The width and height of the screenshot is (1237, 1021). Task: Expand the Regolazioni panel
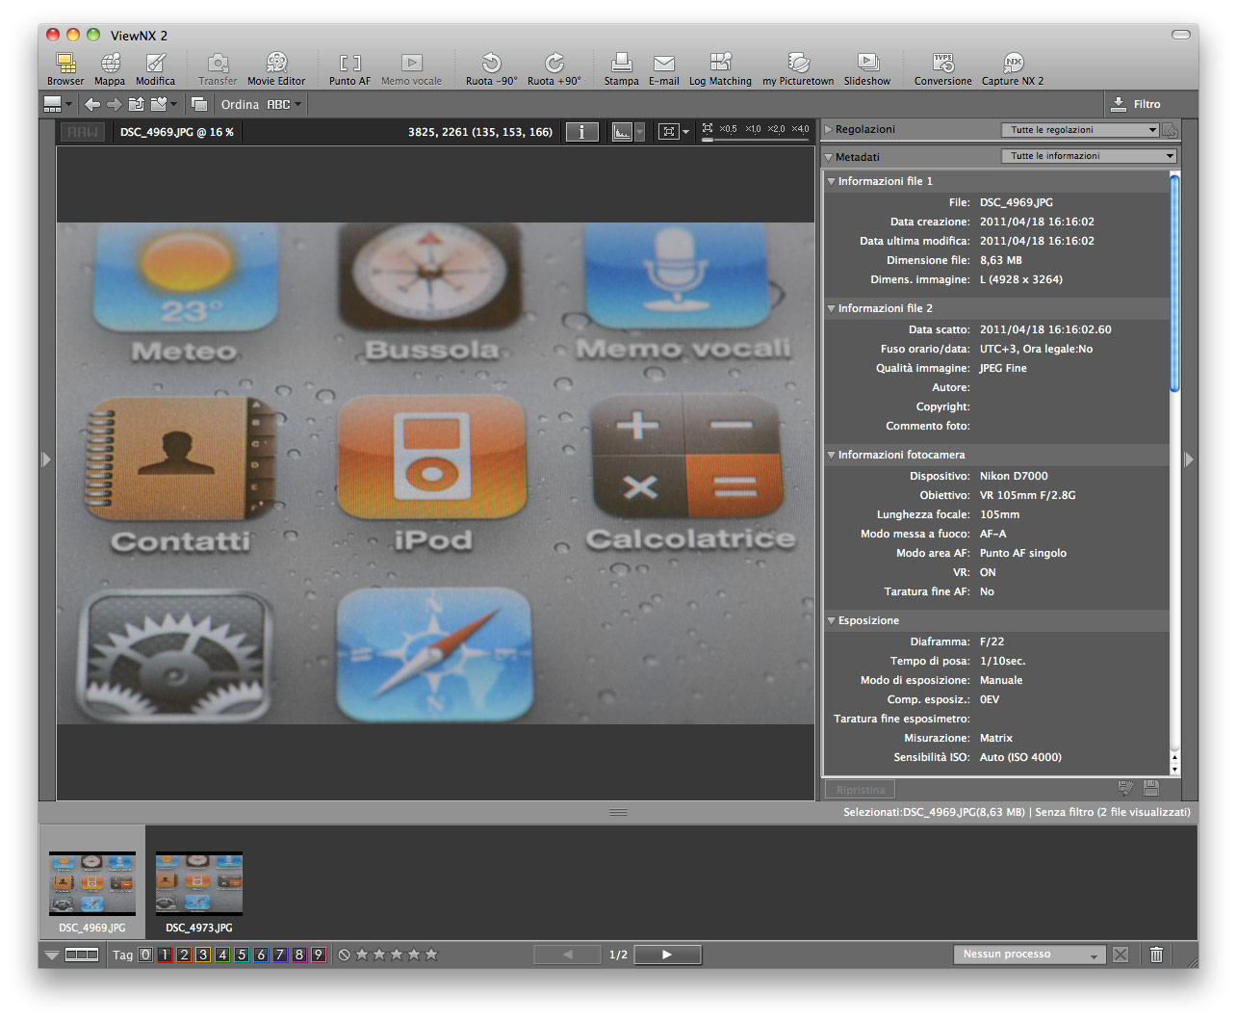pyautogui.click(x=828, y=129)
